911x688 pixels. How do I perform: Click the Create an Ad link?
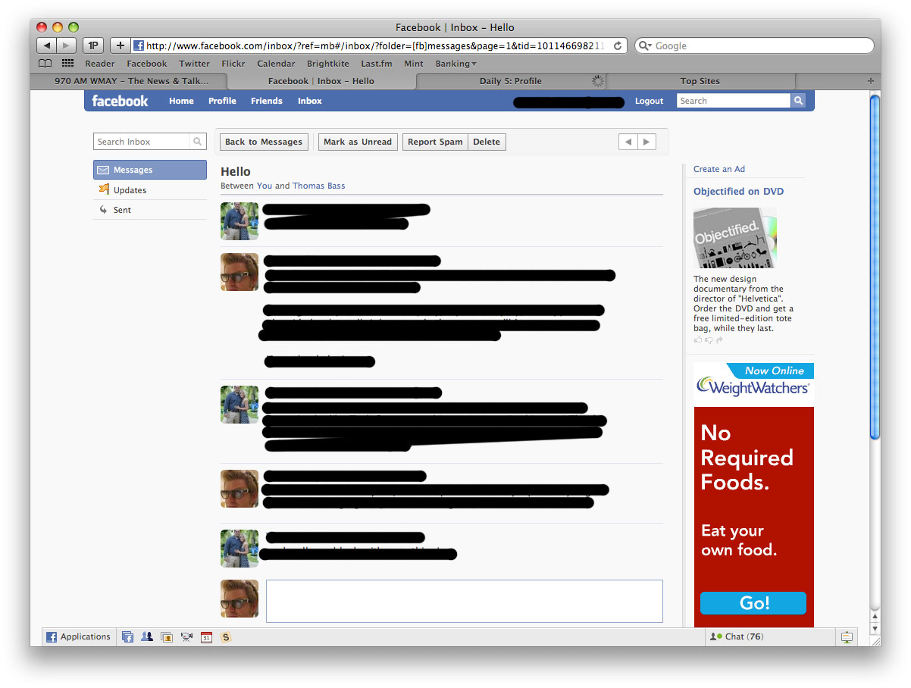coord(719,169)
